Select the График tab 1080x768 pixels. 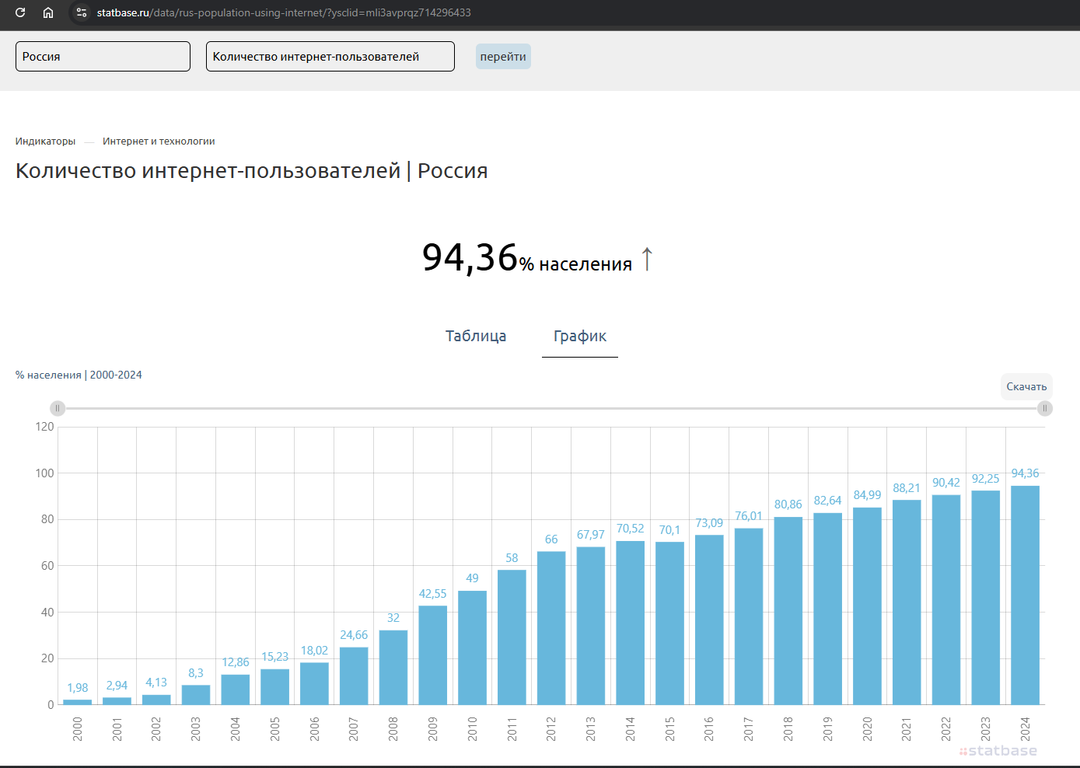coord(580,336)
